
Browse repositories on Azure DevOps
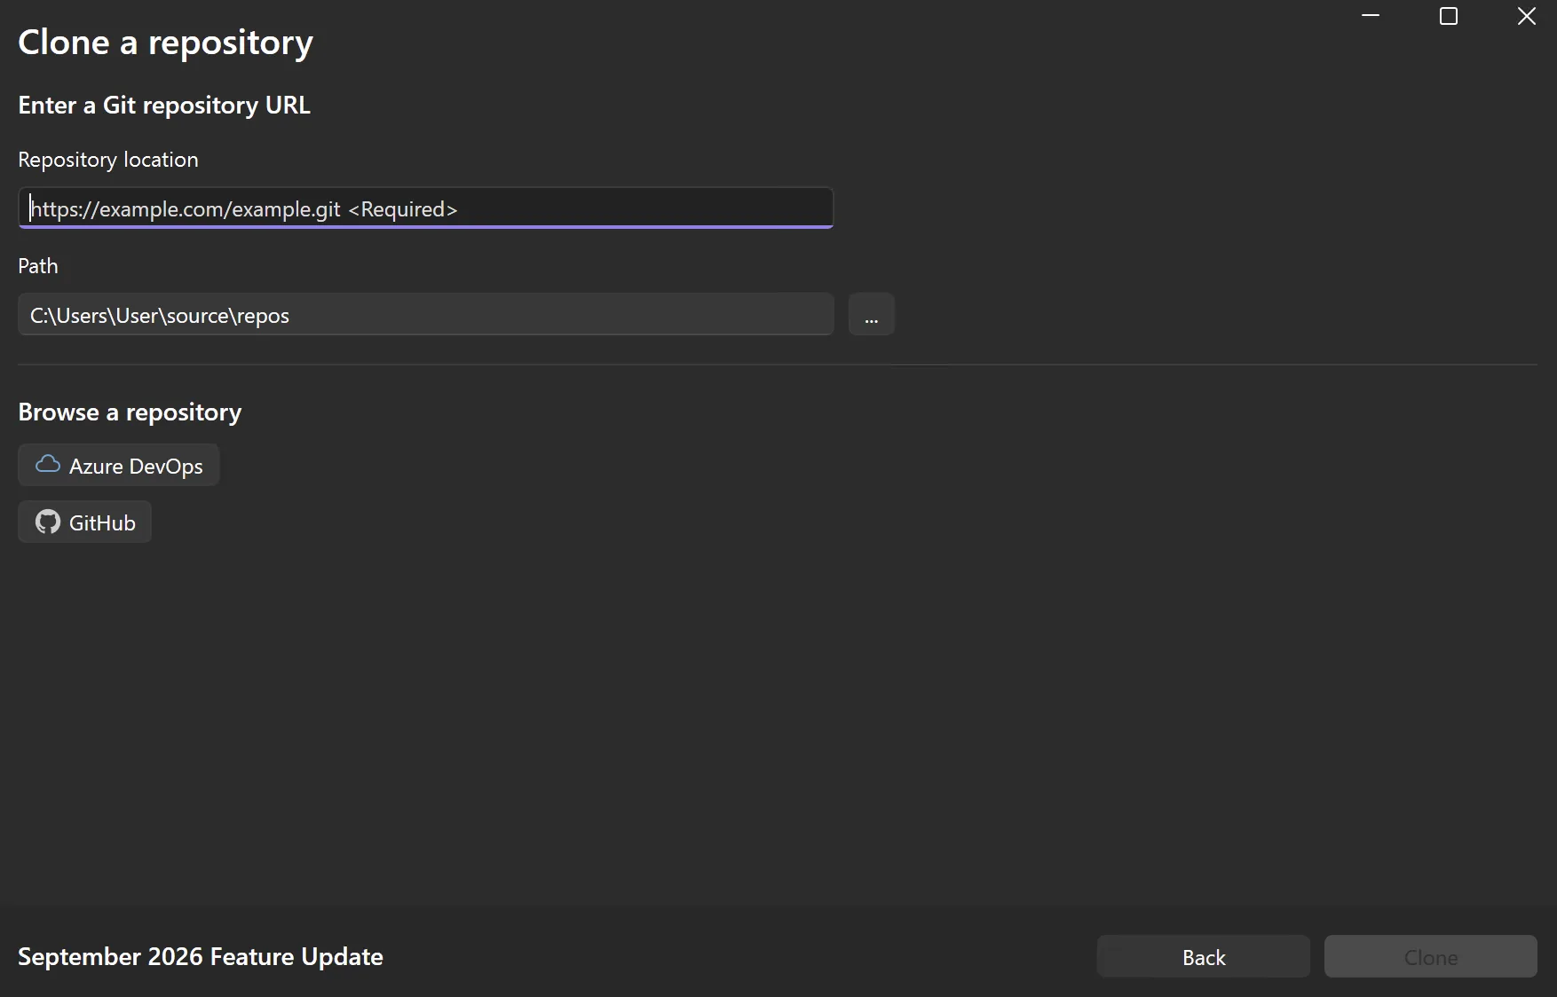(119, 466)
